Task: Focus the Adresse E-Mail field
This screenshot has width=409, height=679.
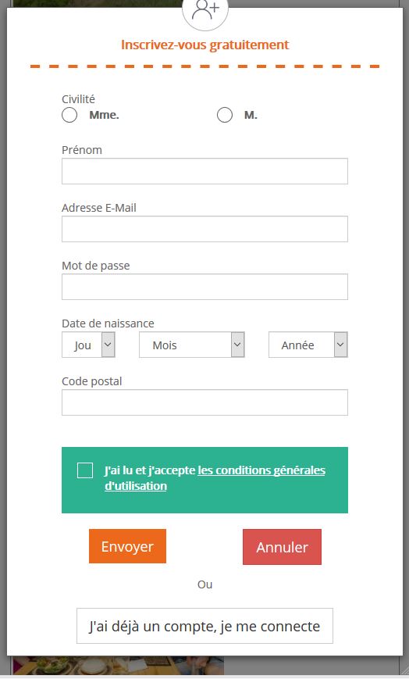Action: click(204, 229)
